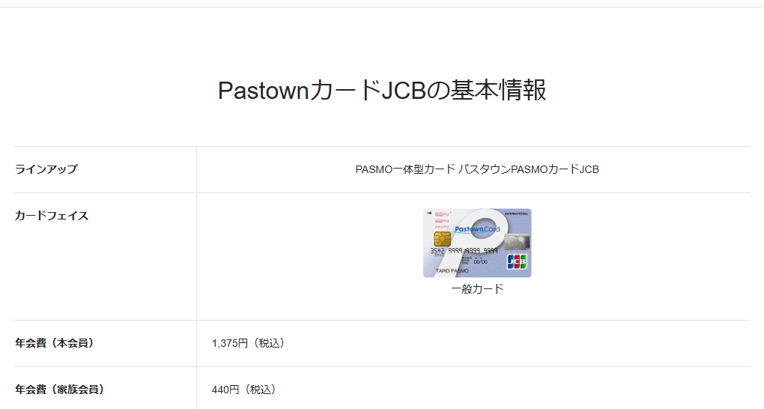Click the '年会費（本会員）' row label
The height and width of the screenshot is (409, 764).
[x=56, y=342]
